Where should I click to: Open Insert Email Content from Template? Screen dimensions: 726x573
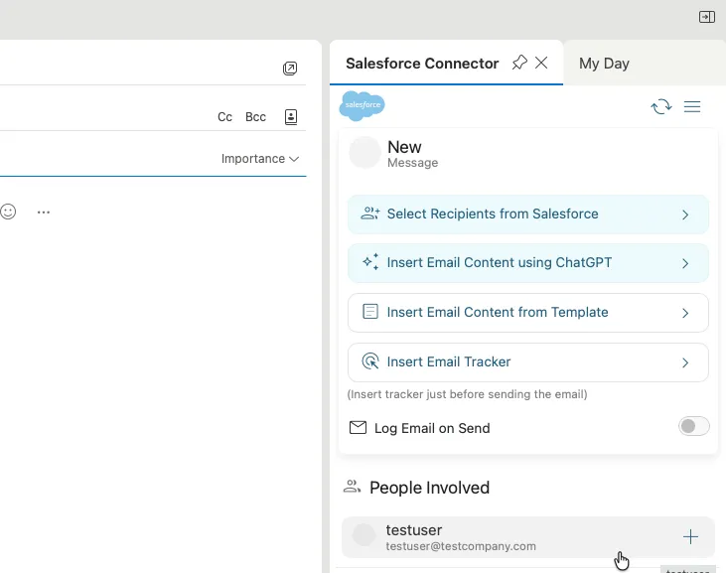tap(527, 313)
